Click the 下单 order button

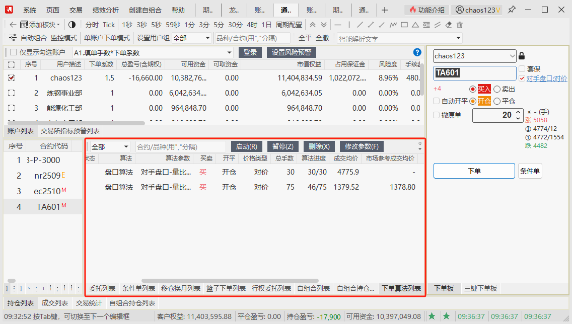[x=474, y=171]
